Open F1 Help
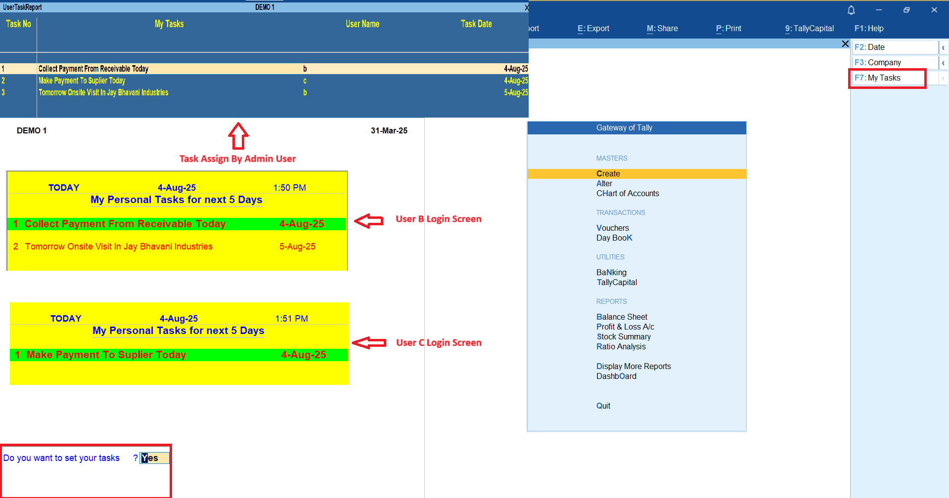Viewport: 949px width, 498px height. [x=869, y=29]
